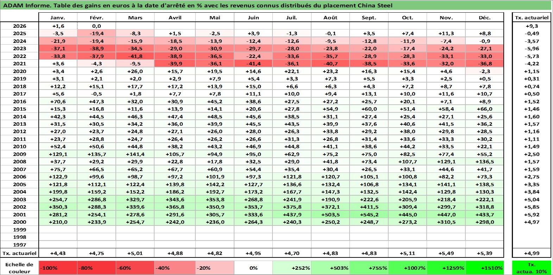Click the +433,7 cell in December 2001
Screen dimensions: 553x275
[484, 215]
